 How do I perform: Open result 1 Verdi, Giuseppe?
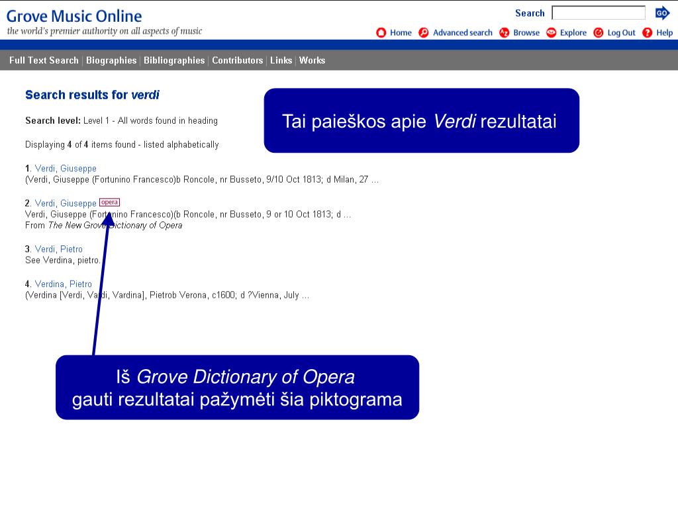(66, 169)
